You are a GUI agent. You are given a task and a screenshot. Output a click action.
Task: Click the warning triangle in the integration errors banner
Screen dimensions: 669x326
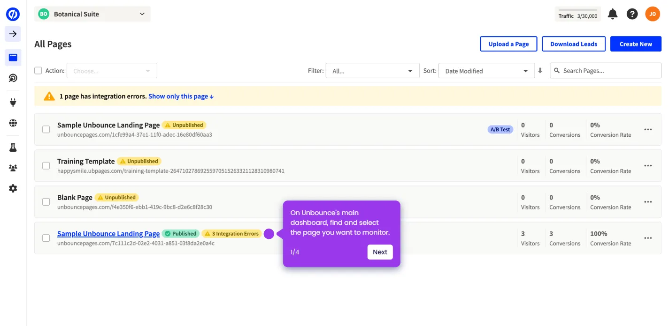point(49,96)
